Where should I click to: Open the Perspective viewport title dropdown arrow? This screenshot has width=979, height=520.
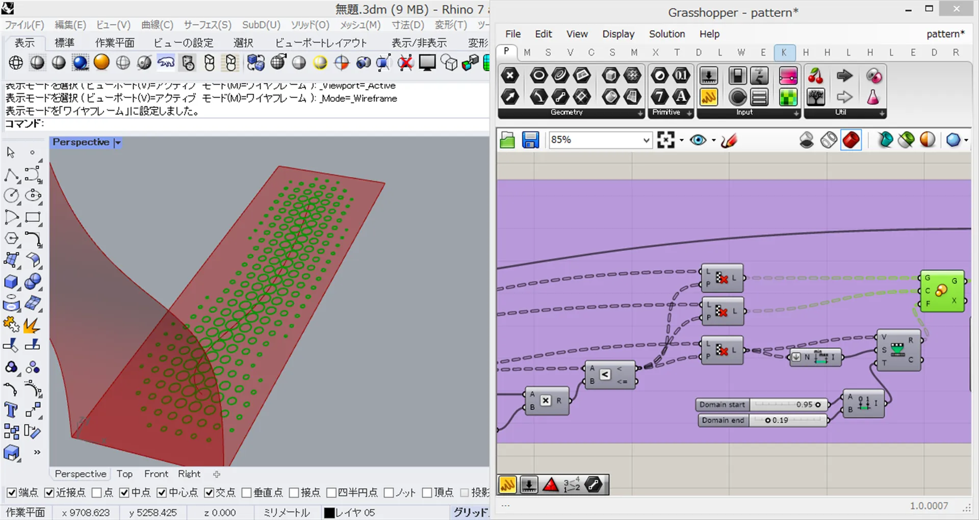pyautogui.click(x=118, y=143)
